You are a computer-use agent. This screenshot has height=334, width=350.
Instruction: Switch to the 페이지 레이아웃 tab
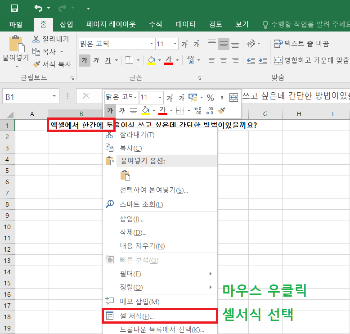coord(111,24)
